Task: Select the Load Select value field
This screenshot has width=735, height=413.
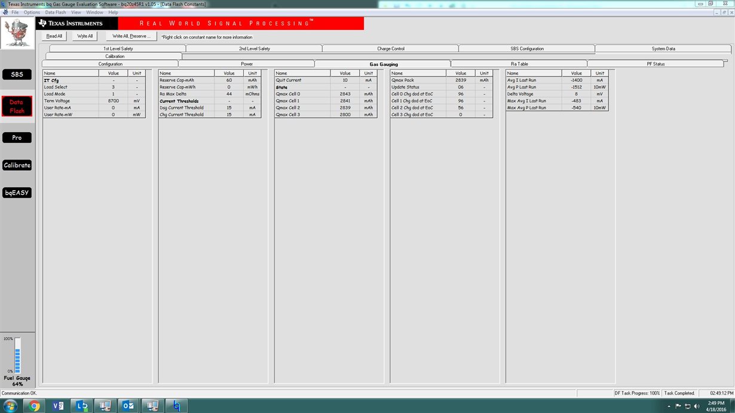Action: click(x=113, y=87)
